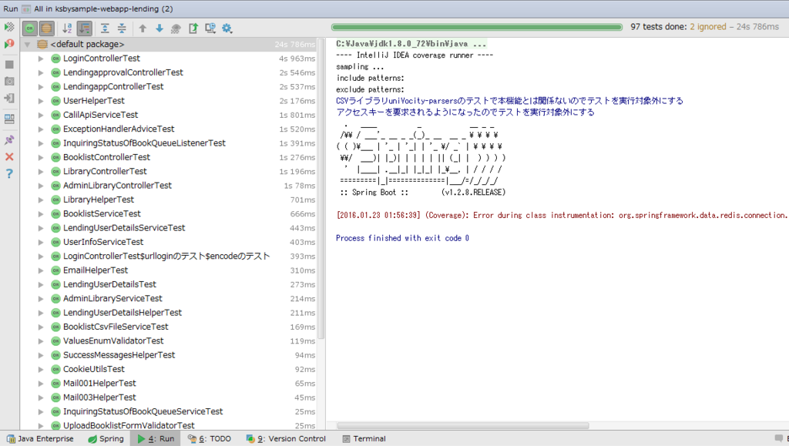Image resolution: width=789 pixels, height=446 pixels.
Task: Click the Show Coverage icon
Action: 176,29
